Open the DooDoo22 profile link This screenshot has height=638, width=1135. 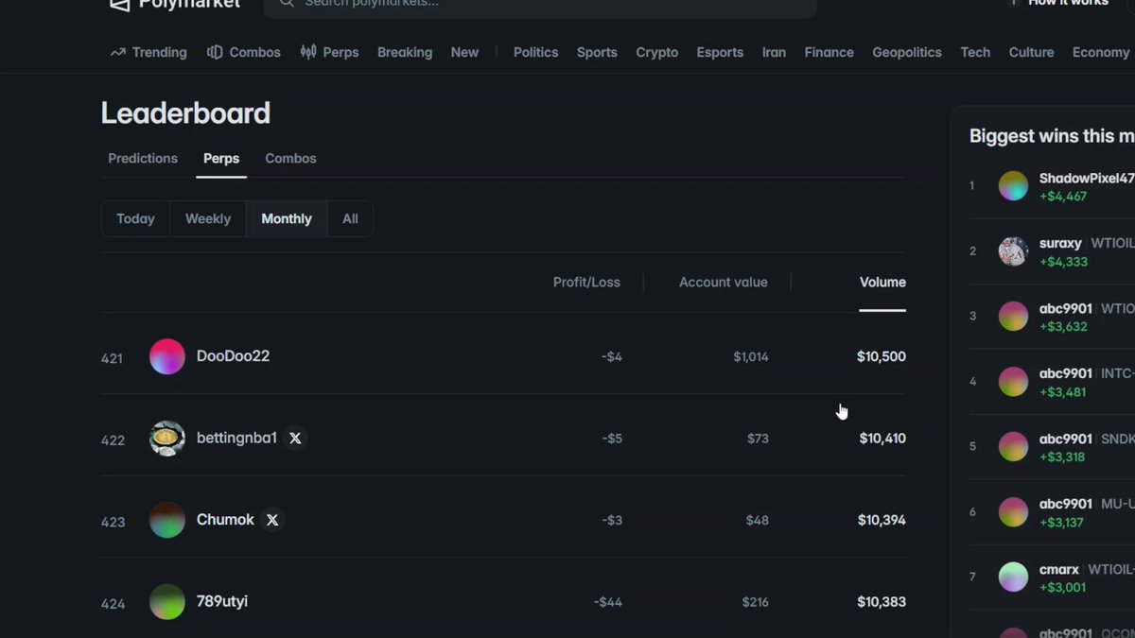pyautogui.click(x=233, y=356)
